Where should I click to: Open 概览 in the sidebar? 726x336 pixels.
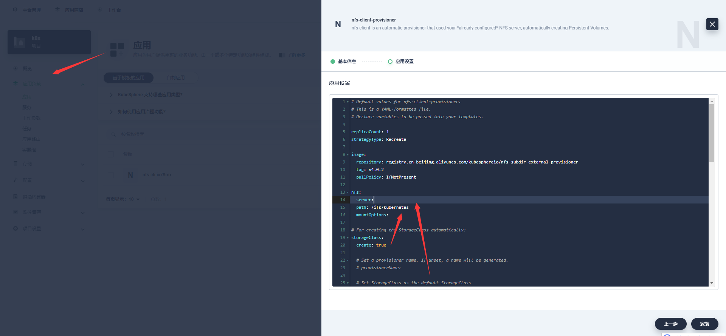click(27, 69)
